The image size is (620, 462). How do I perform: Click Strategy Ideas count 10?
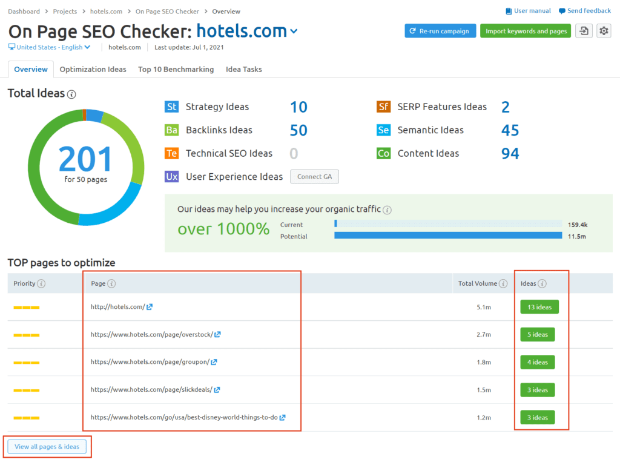point(298,107)
